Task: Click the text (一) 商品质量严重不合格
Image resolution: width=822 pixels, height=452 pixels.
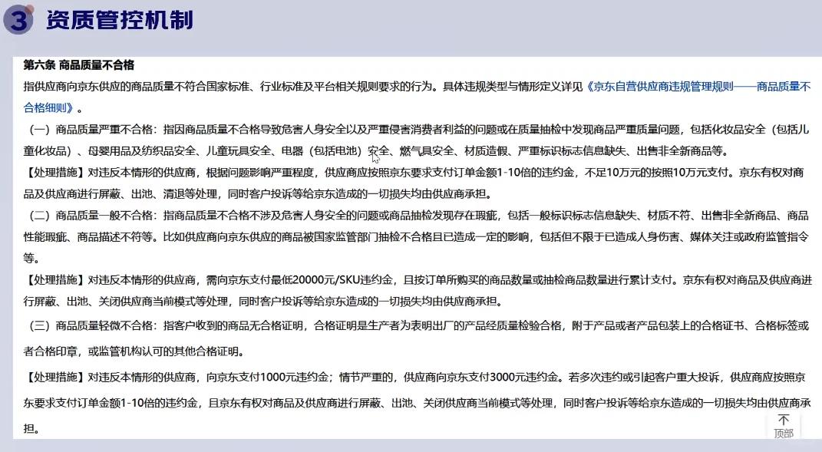Action: [x=90, y=130]
